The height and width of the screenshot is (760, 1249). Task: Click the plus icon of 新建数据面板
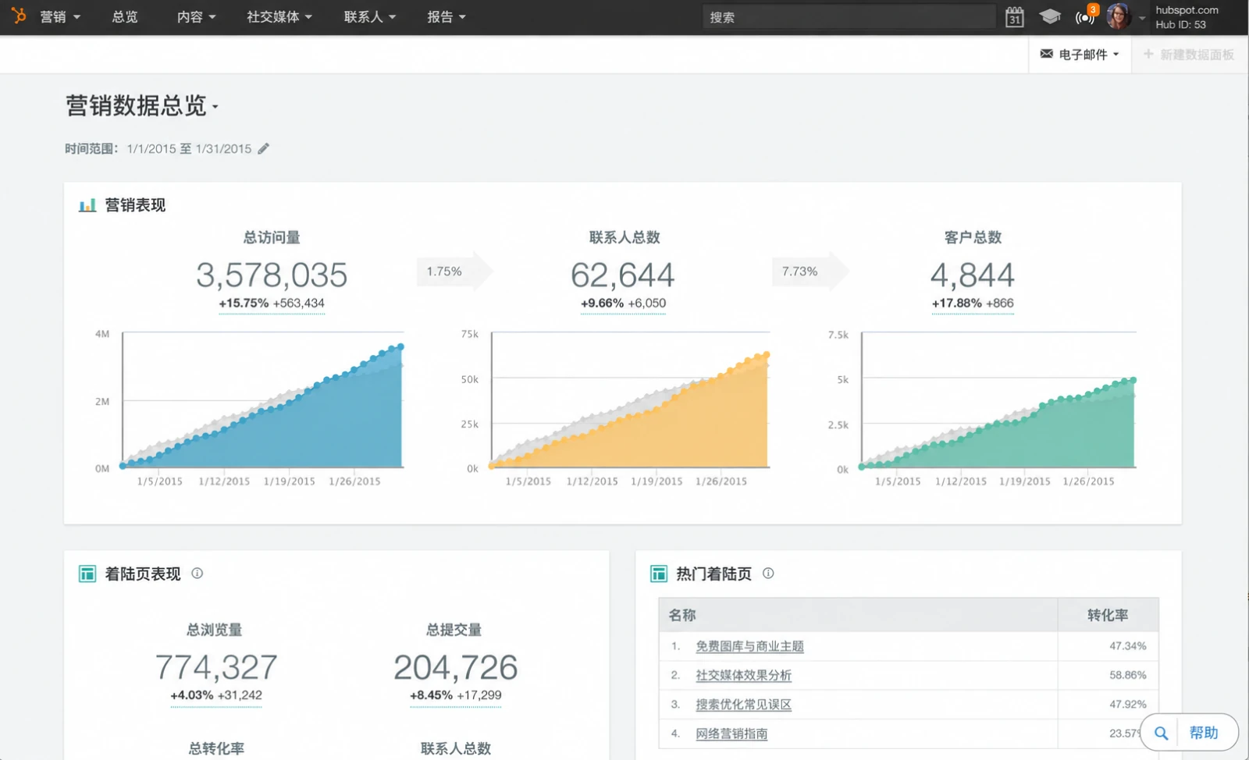coord(1148,54)
